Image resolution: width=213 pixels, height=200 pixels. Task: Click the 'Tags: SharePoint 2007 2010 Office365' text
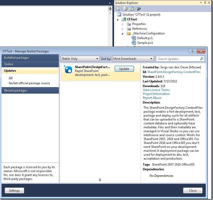[168, 165]
